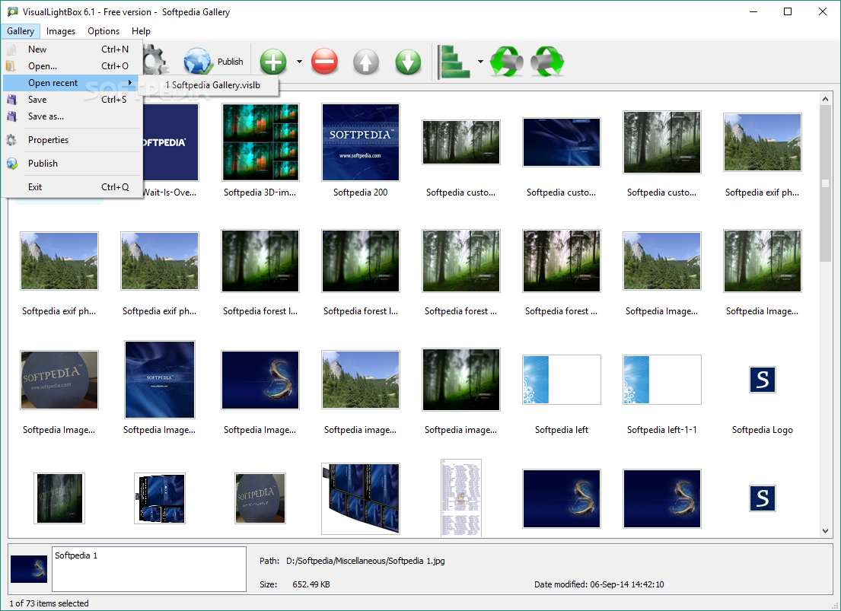Image resolution: width=841 pixels, height=611 pixels.
Task: Choose Properties in the Gallery menu
Action: (72, 140)
